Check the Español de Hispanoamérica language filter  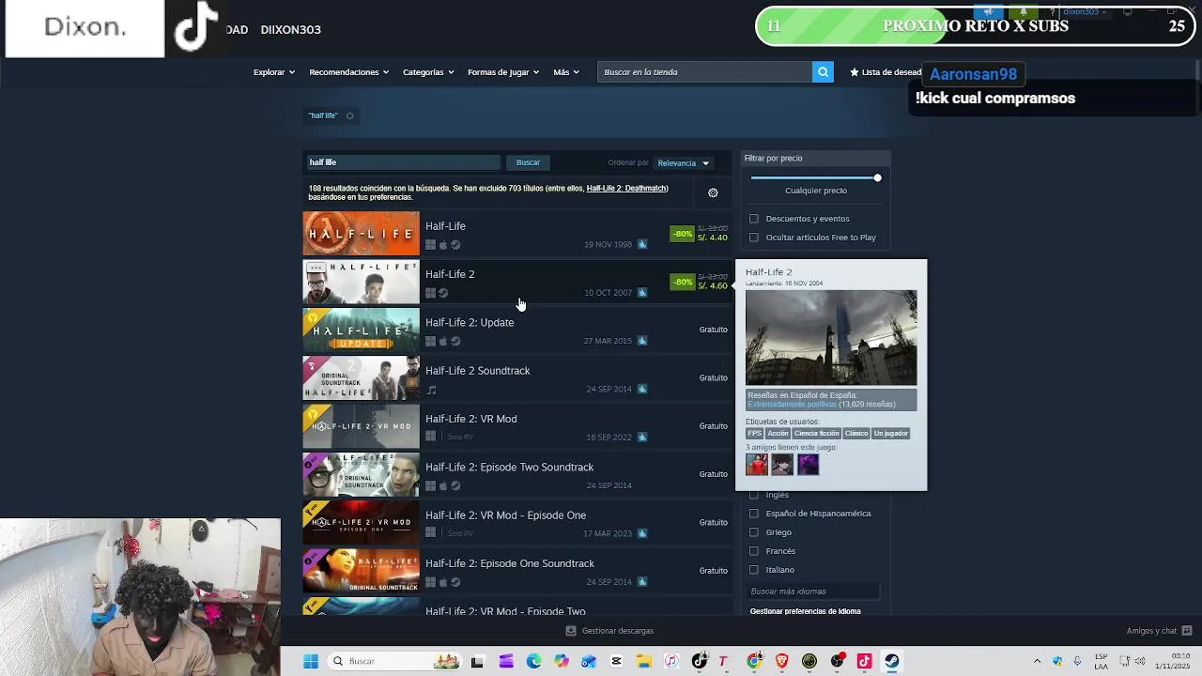pyautogui.click(x=753, y=514)
